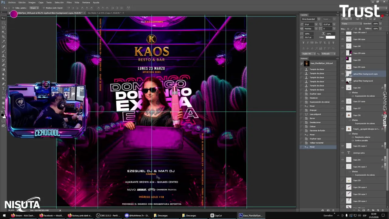Viewport: 389px width, 219px height.
Task: Hide the domingo extra text layer
Action: click(x=343, y=153)
